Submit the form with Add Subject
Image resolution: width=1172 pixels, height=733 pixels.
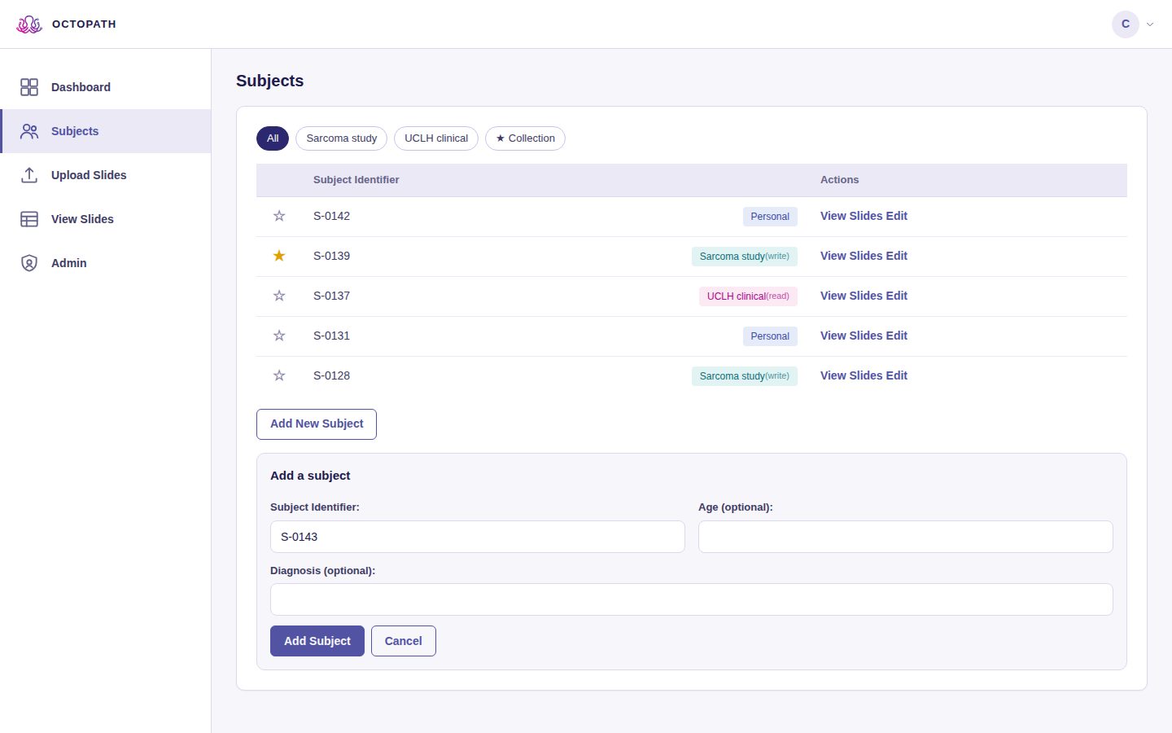point(317,641)
